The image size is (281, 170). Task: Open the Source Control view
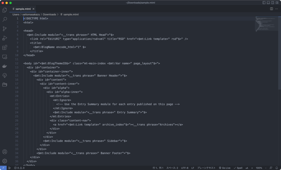[x=4, y=29]
